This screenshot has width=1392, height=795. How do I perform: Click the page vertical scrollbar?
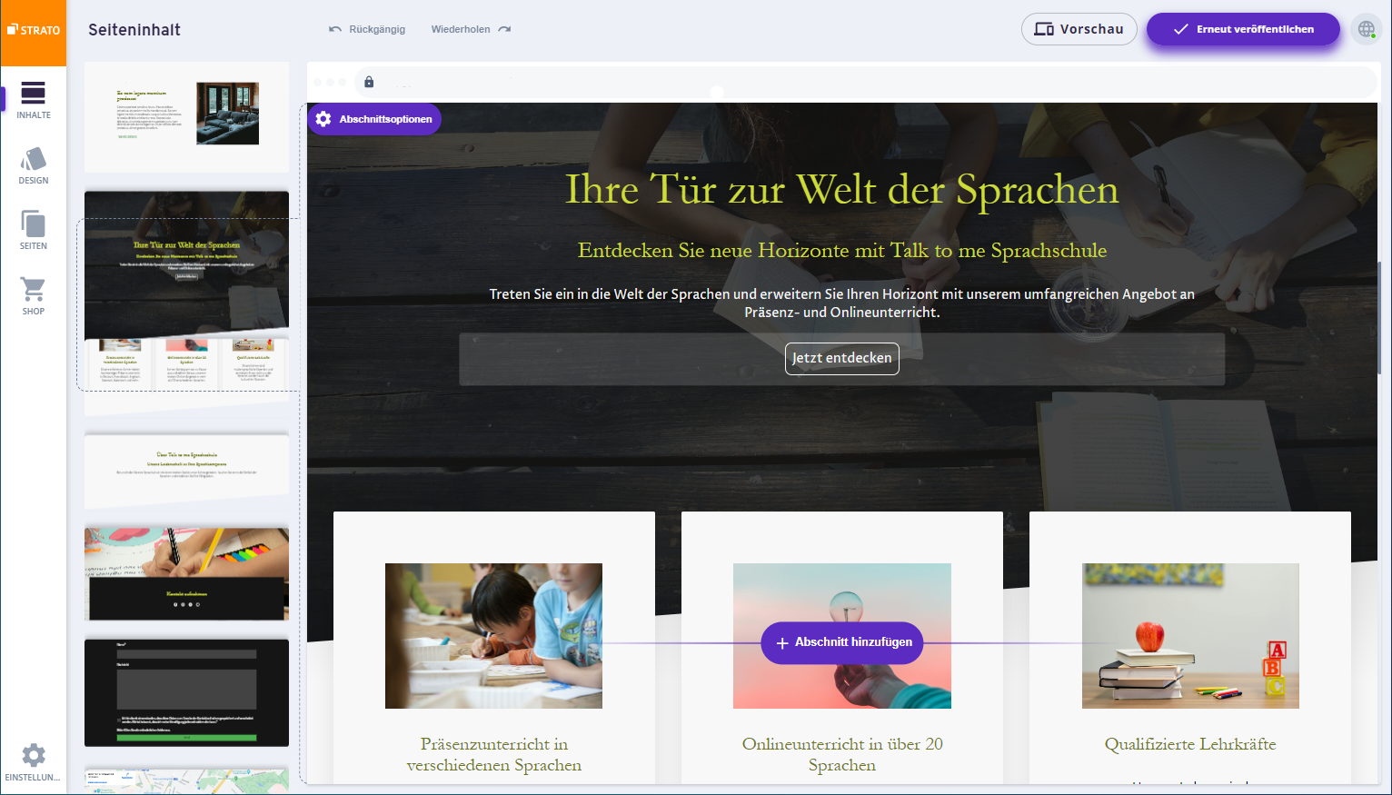1381,318
